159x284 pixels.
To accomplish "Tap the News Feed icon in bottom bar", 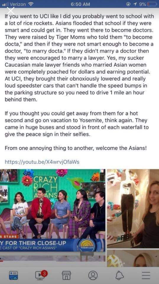I will point(13,275).
